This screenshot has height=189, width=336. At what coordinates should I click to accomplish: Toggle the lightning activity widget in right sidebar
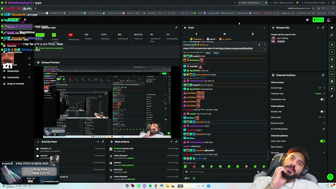332,52
